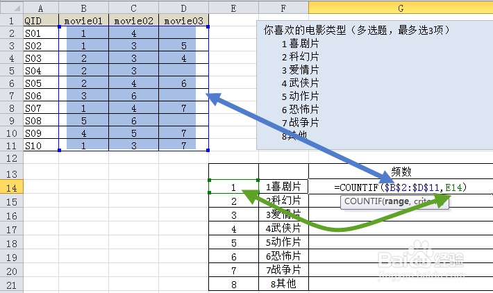Viewport: 493px width, 293px height.
Task: Select row 12 header
Action: [12, 158]
